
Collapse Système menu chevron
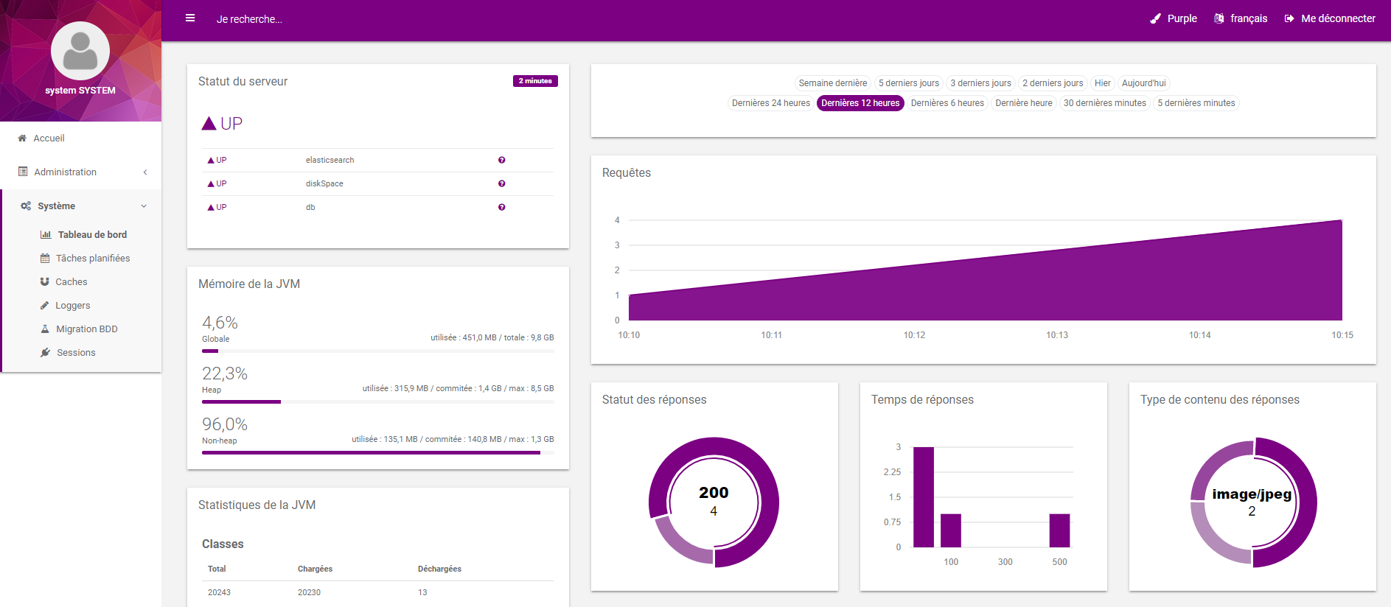[144, 206]
